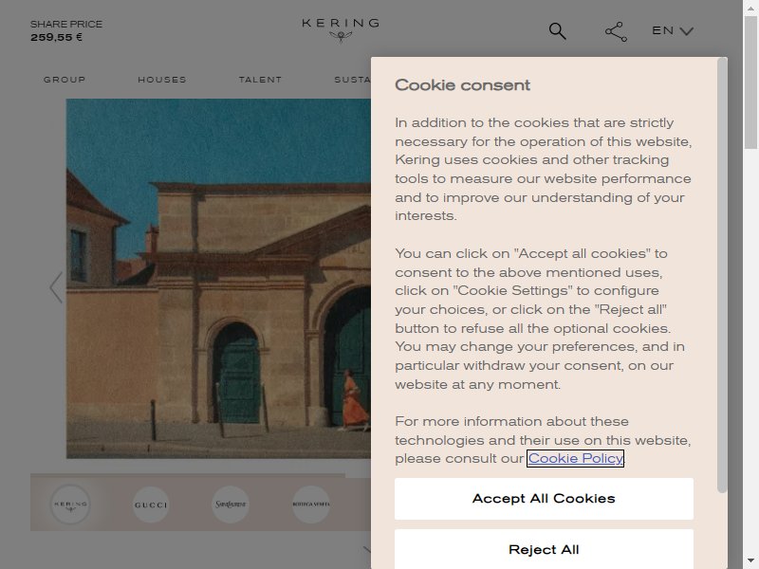Click the hero building image
This screenshot has height=569, width=759.
point(218,278)
